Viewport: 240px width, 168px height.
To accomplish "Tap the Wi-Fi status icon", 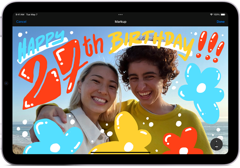I will [x=211, y=14].
